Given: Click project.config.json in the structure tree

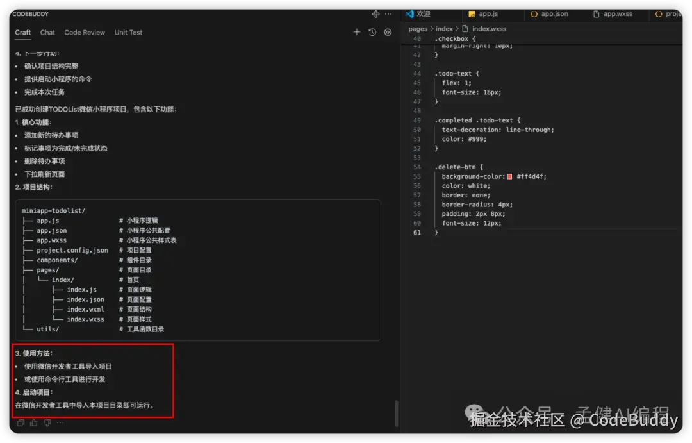Looking at the screenshot, I should pos(72,251).
